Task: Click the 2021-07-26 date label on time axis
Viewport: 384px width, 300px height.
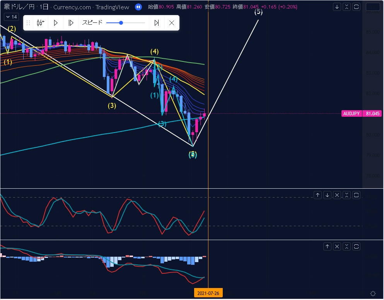Action: (208, 293)
